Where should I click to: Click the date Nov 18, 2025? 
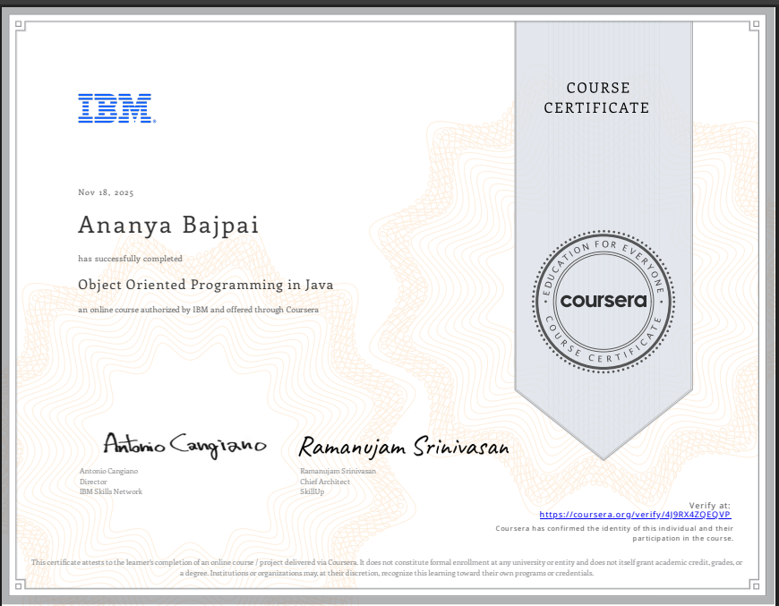106,192
